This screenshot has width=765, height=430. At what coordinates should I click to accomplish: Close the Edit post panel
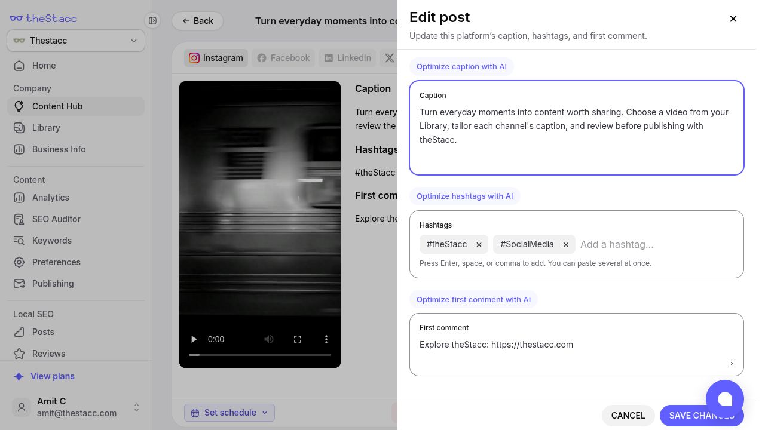point(733,19)
